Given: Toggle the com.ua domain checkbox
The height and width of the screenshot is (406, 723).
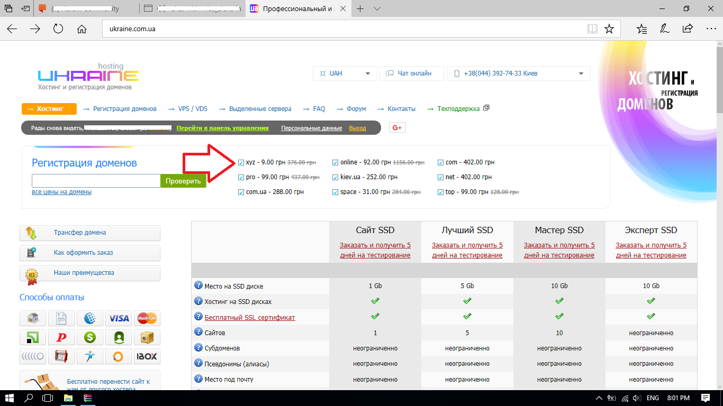Looking at the screenshot, I should click(241, 192).
